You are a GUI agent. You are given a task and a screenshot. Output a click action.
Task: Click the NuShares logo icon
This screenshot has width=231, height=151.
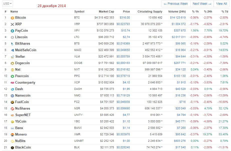12,109
